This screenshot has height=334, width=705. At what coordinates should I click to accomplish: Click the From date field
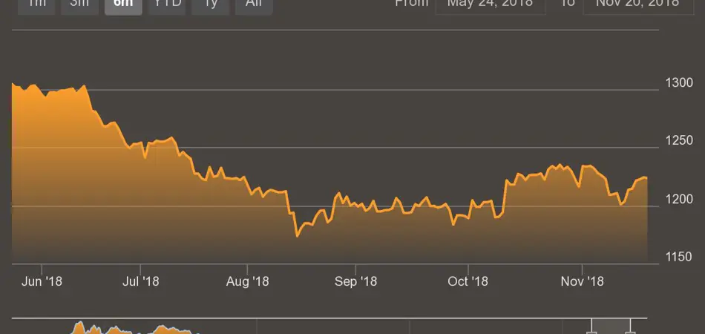tap(491, 4)
